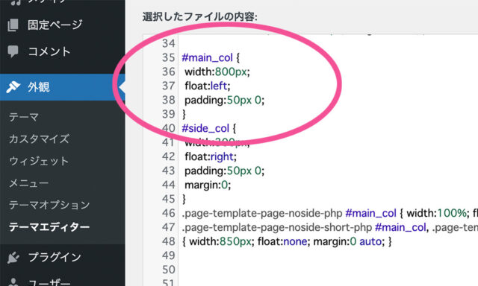478x286 pixels.
Task: Click the float:right declaration
Action: tap(211, 156)
